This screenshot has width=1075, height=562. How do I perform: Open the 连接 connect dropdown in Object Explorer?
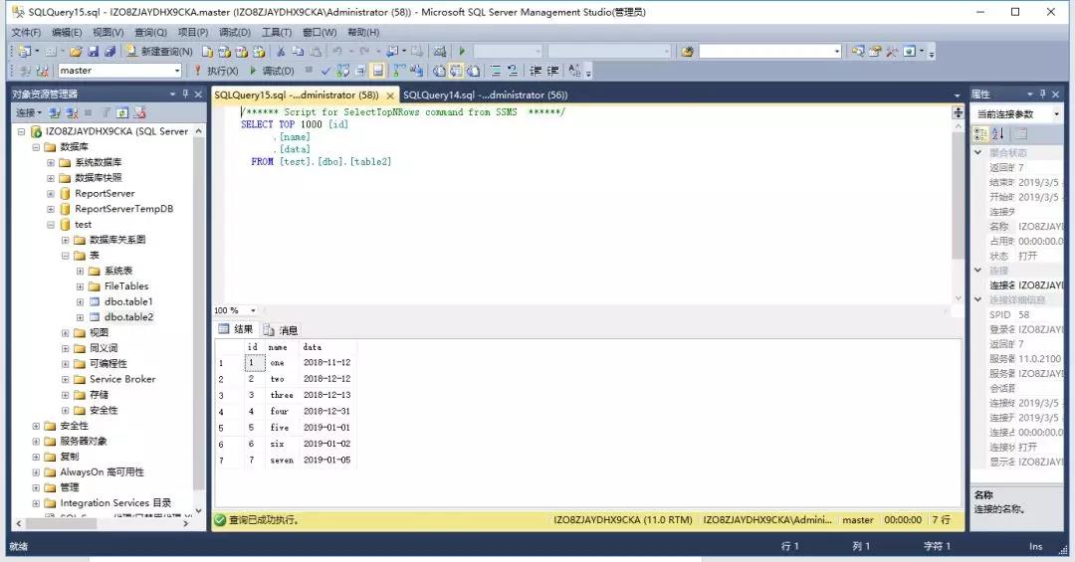coord(29,112)
